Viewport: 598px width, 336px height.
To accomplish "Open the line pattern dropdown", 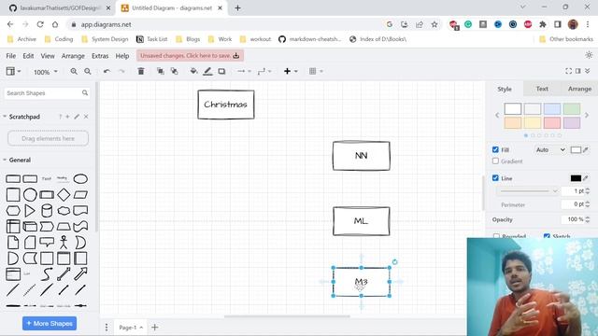I will pyautogui.click(x=529, y=190).
